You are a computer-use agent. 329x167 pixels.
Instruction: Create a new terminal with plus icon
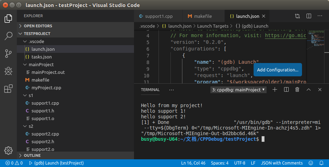275,90
